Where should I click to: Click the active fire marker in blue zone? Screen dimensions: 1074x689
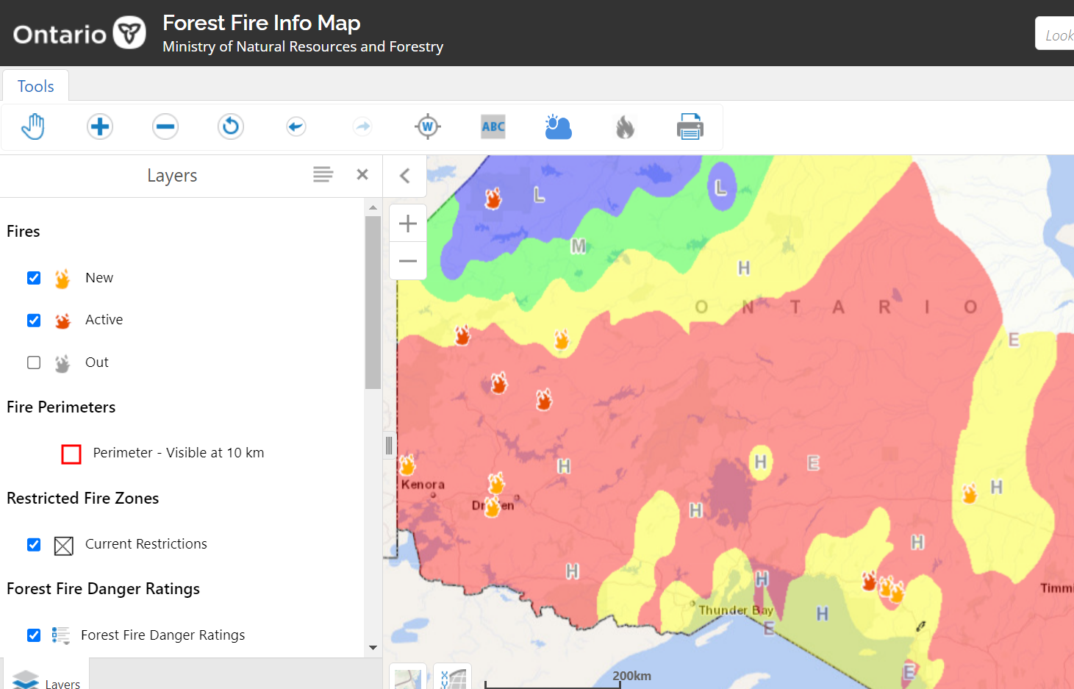(x=493, y=198)
